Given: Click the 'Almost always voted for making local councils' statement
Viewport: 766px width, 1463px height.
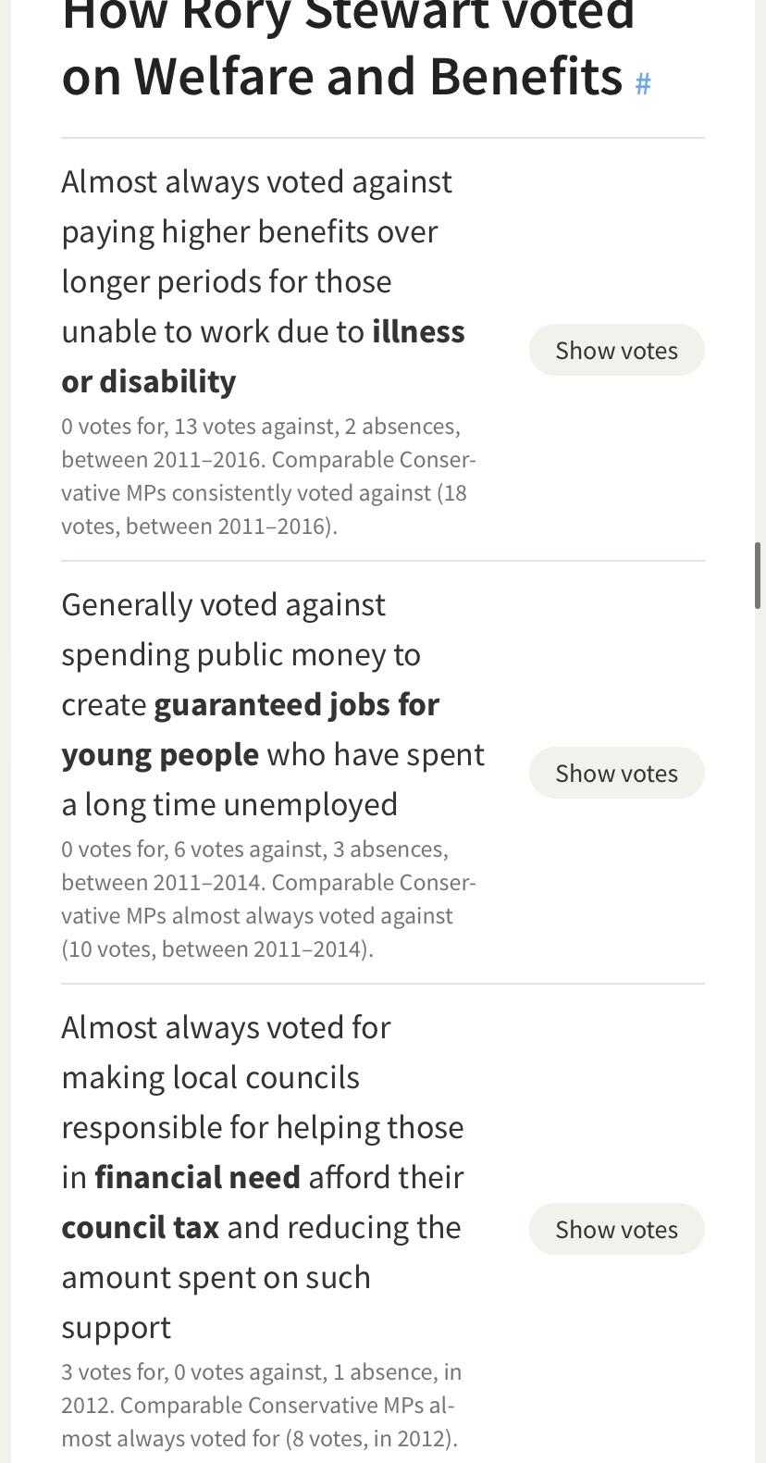Looking at the screenshot, I should 263,1177.
